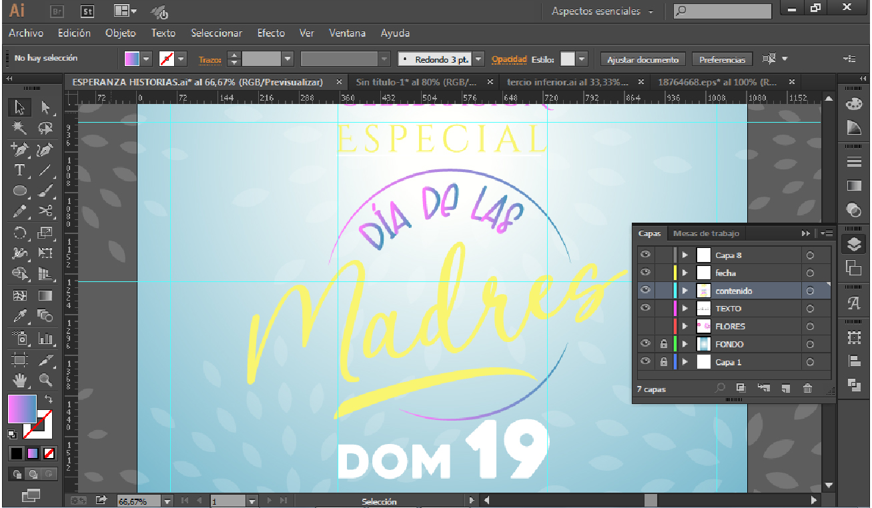Image resolution: width=872 pixels, height=508 pixels.
Task: Open the Efecto menu
Action: click(x=271, y=33)
